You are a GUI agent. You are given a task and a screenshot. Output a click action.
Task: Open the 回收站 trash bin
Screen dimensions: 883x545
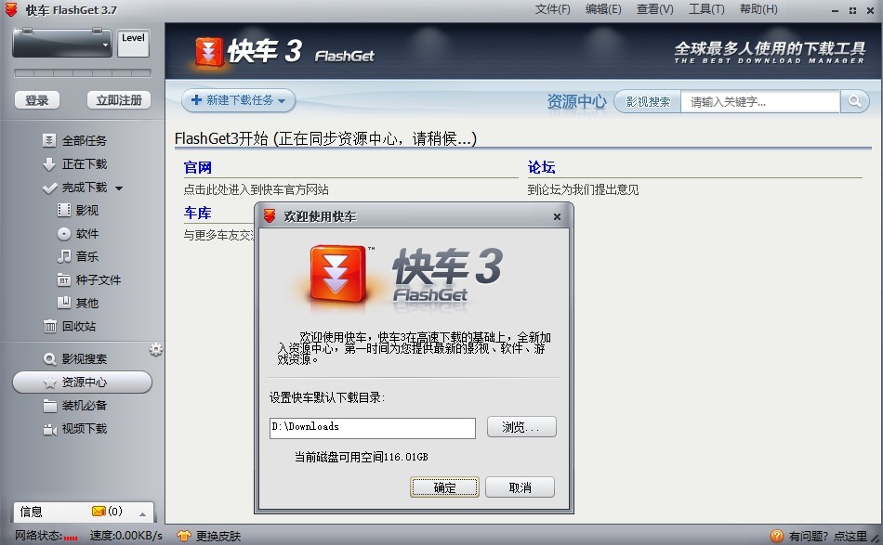(x=81, y=327)
